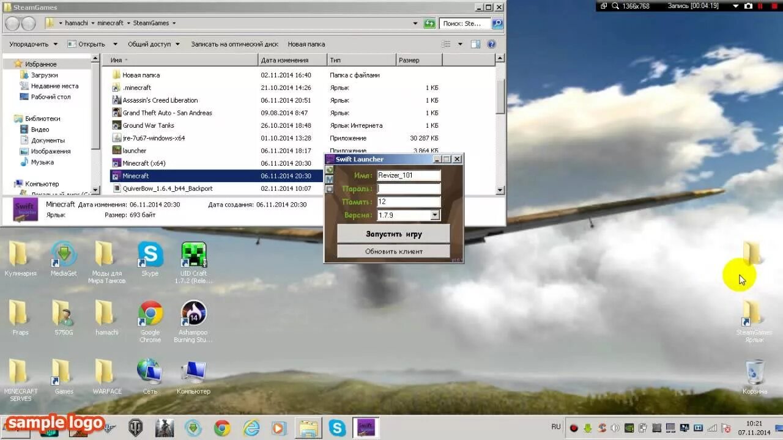Click the minecraft breadcrumb in address bar
The width and height of the screenshot is (783, 440).
point(111,23)
